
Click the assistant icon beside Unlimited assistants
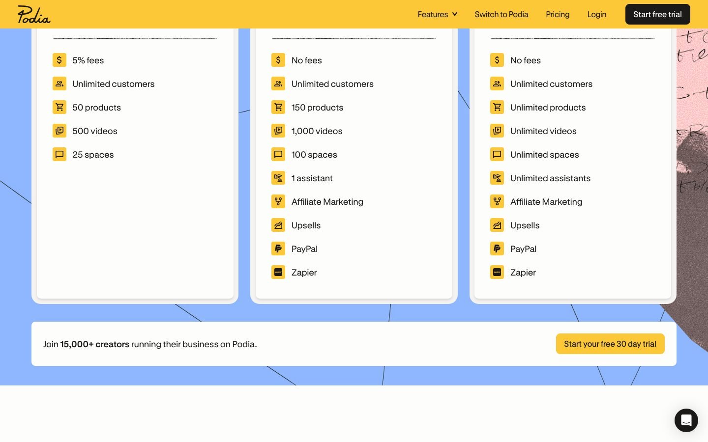pyautogui.click(x=497, y=178)
